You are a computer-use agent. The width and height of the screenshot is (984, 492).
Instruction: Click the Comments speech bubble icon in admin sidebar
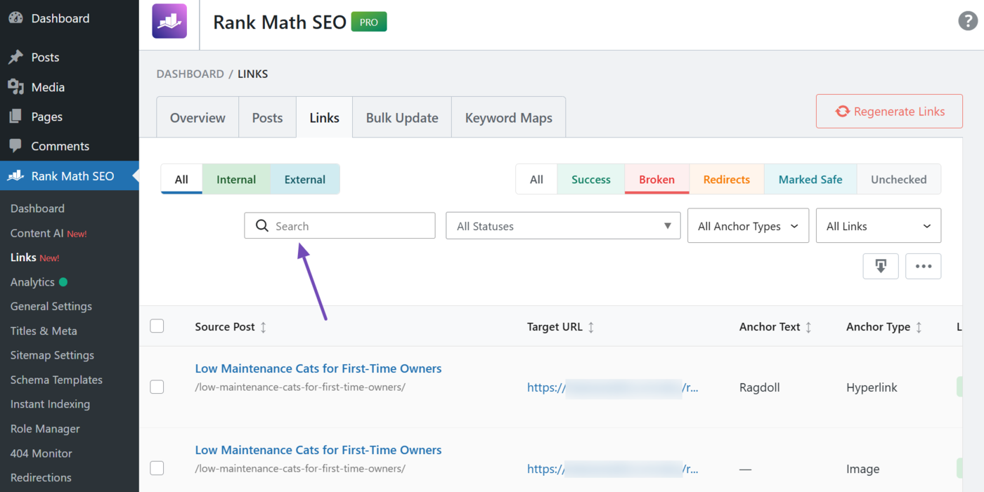[x=15, y=145]
